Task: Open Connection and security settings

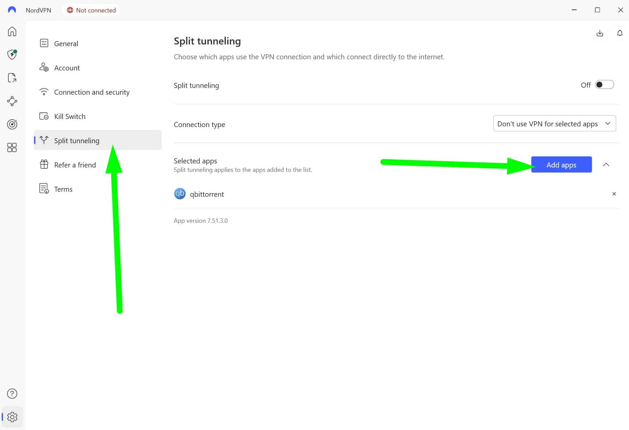Action: [98, 92]
